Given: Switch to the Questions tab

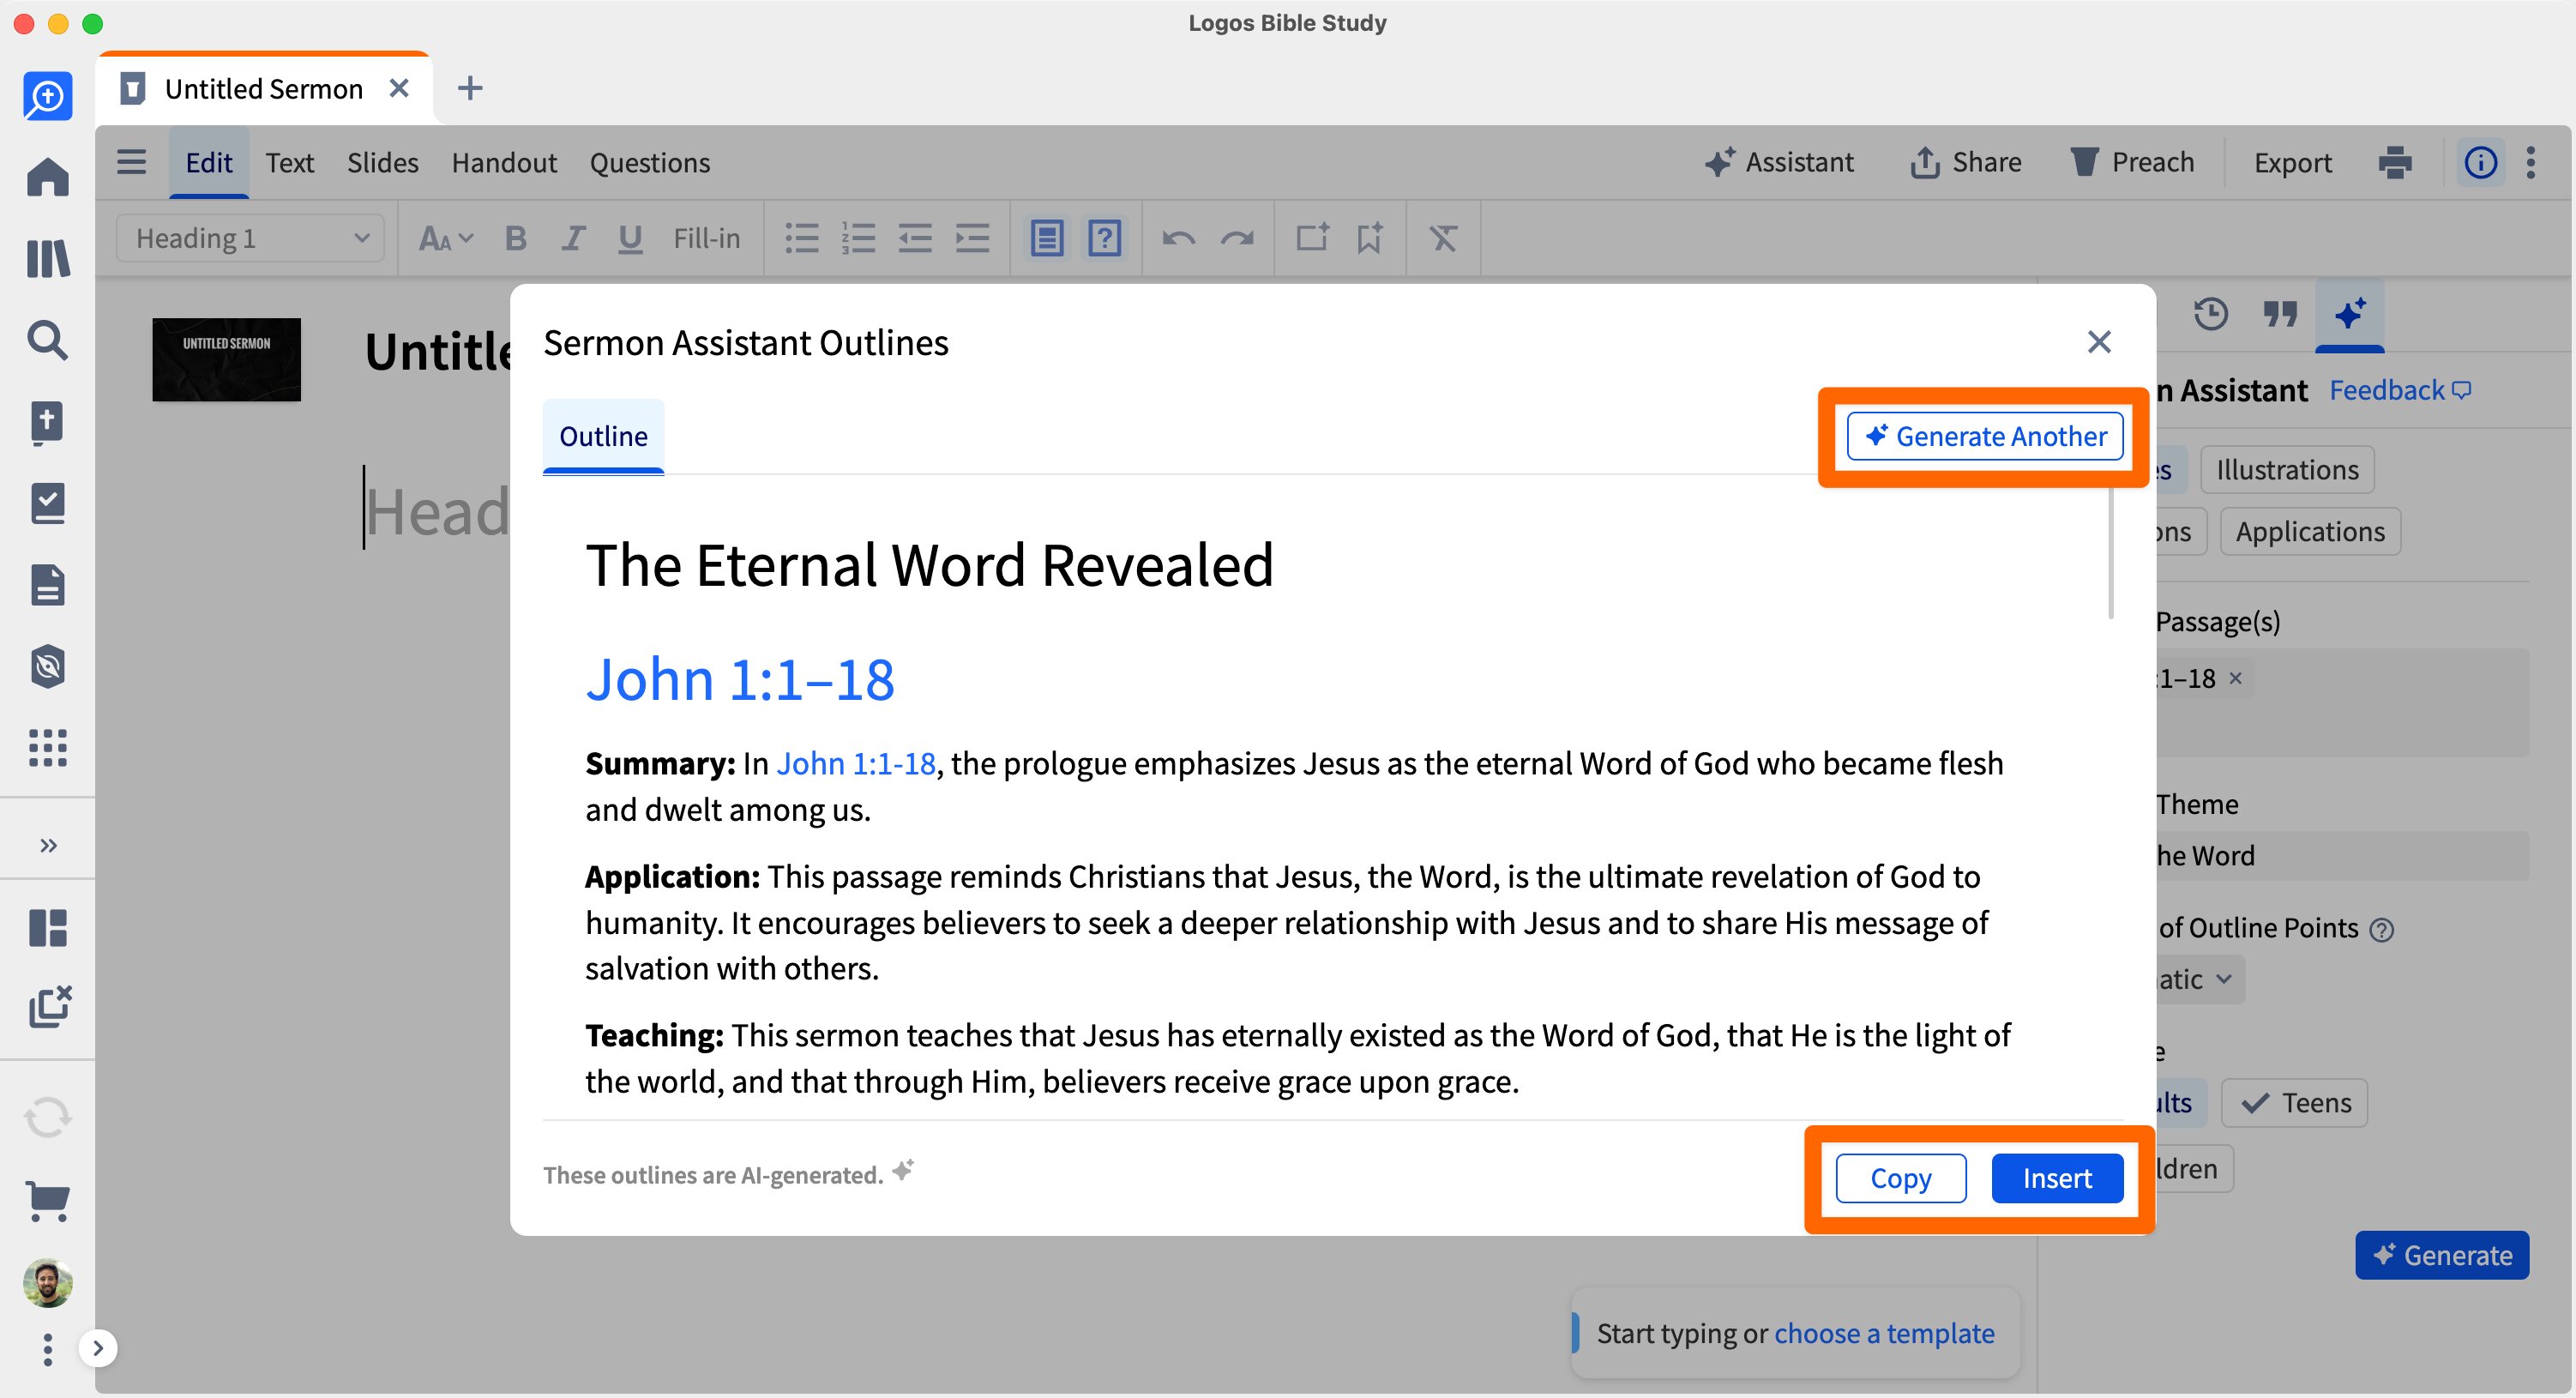Looking at the screenshot, I should [x=650, y=162].
